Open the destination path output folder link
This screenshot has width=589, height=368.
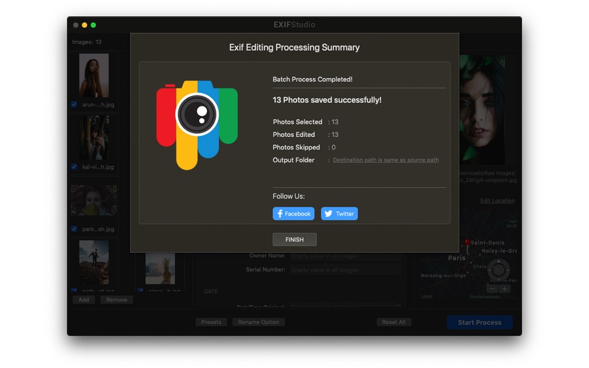coord(386,160)
